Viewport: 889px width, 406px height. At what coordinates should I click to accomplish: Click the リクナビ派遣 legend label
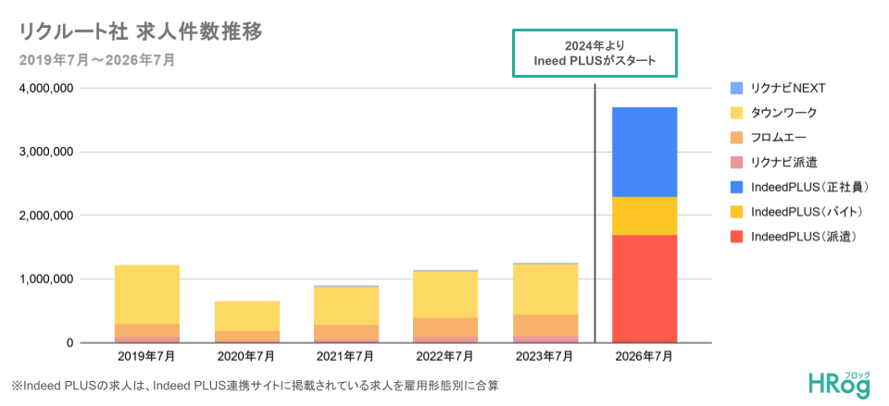[784, 163]
